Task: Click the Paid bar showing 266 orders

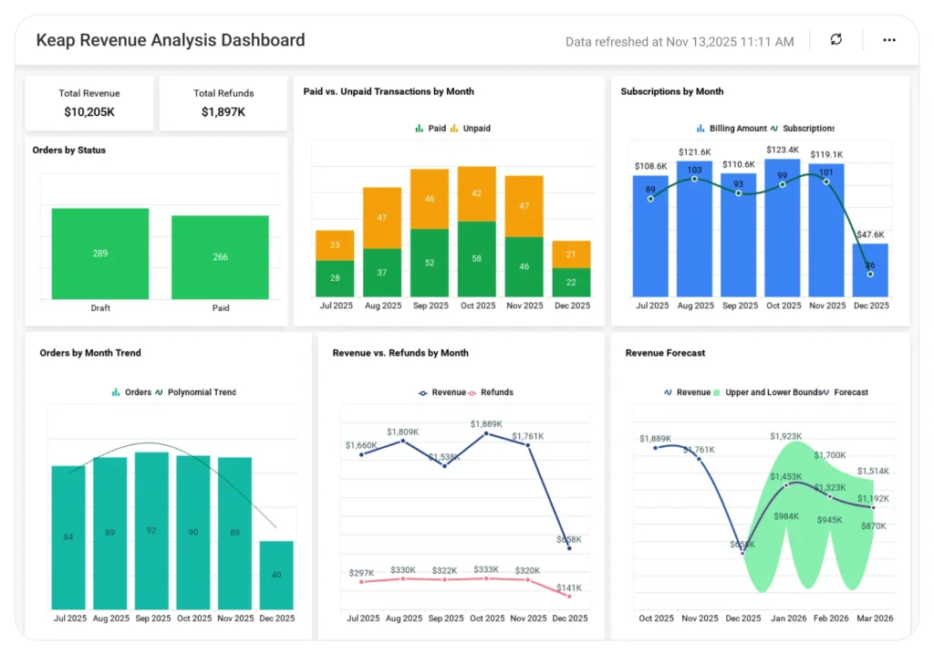Action: (x=220, y=257)
